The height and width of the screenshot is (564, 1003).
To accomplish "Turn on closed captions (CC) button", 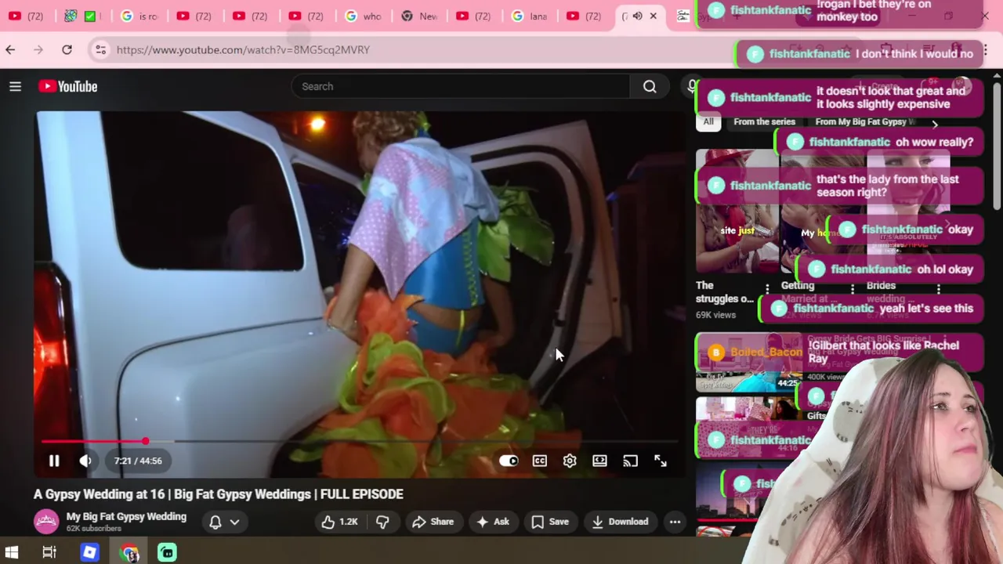I will click(x=540, y=461).
